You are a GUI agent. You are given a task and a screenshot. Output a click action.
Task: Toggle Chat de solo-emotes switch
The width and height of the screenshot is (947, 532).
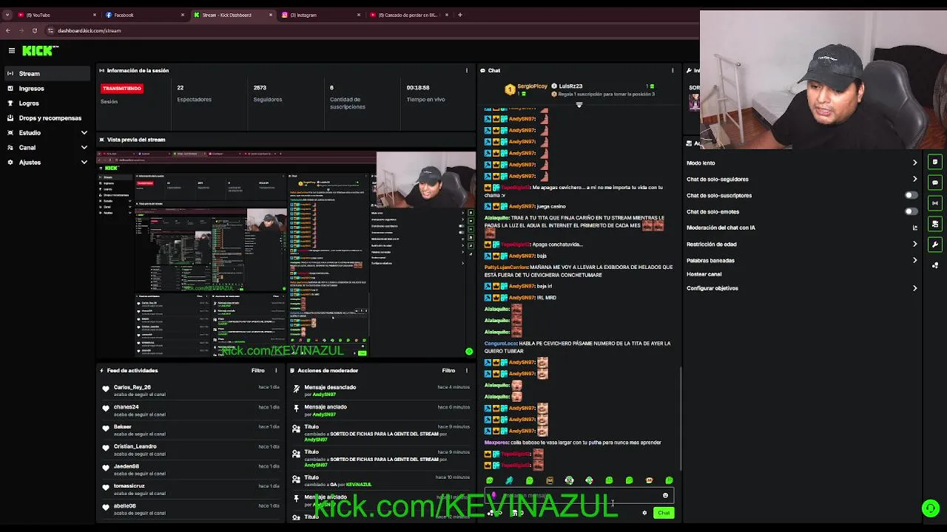click(x=911, y=211)
